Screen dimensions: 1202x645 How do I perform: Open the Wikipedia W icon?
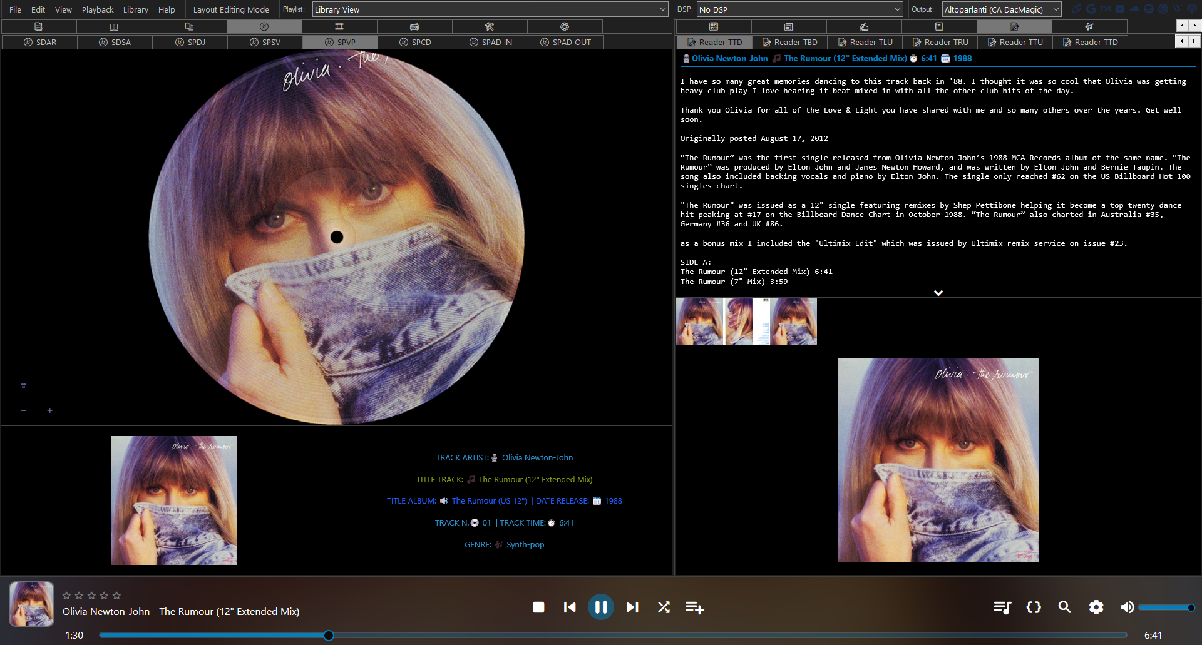pos(1178,9)
